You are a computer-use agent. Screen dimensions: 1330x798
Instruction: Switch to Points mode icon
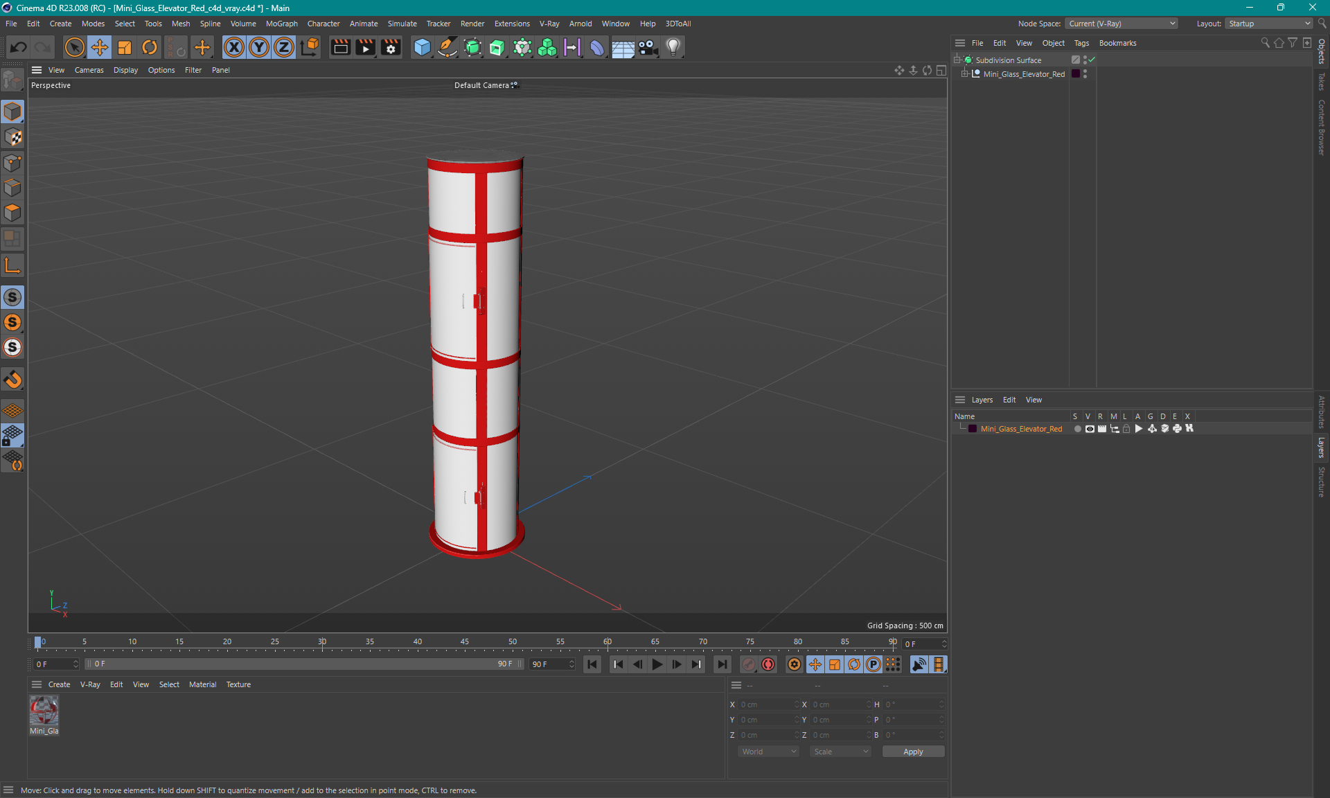click(x=12, y=163)
